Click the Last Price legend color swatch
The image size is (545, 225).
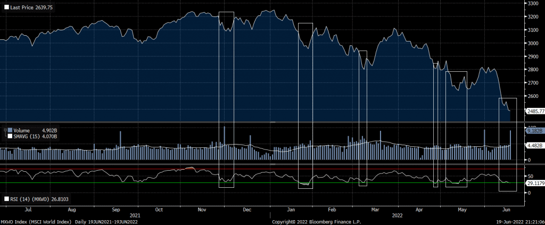click(x=6, y=7)
